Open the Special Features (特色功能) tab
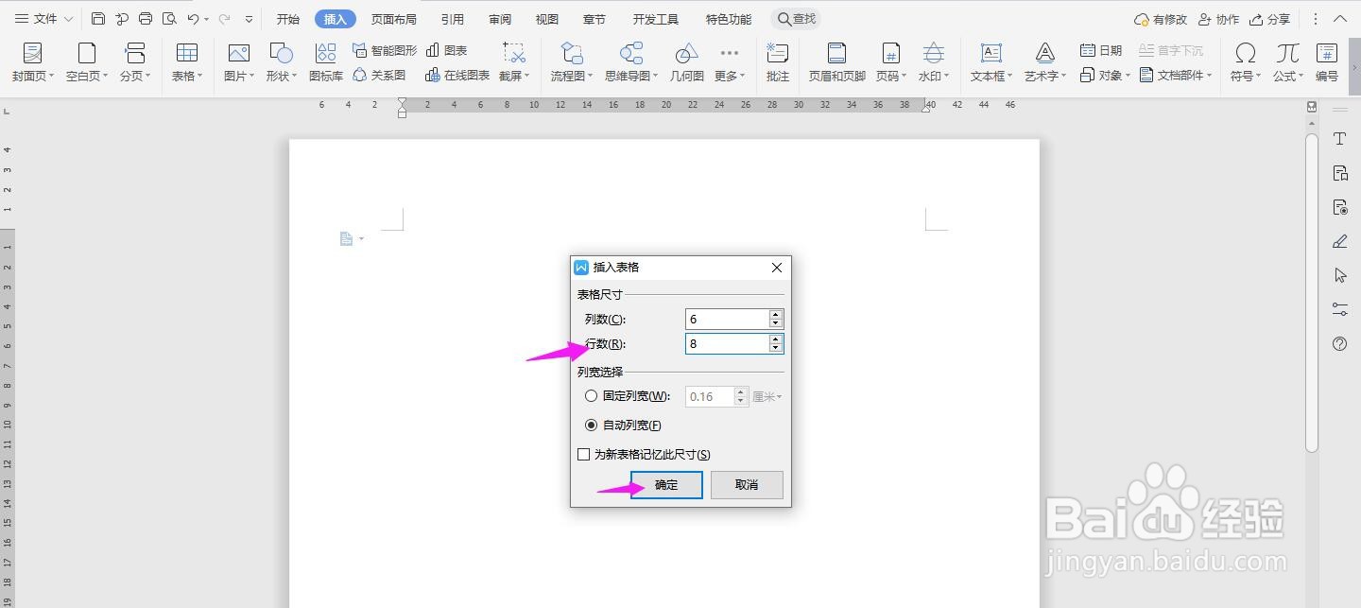Screen dimensions: 1361x608 pyautogui.click(x=729, y=19)
